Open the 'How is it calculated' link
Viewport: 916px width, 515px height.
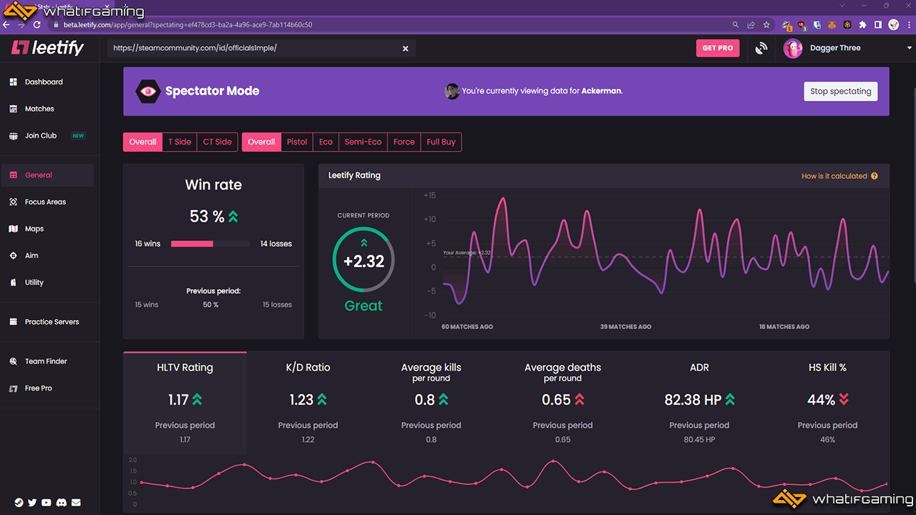point(834,176)
